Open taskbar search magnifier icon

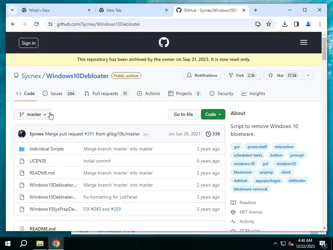[x=23, y=243]
